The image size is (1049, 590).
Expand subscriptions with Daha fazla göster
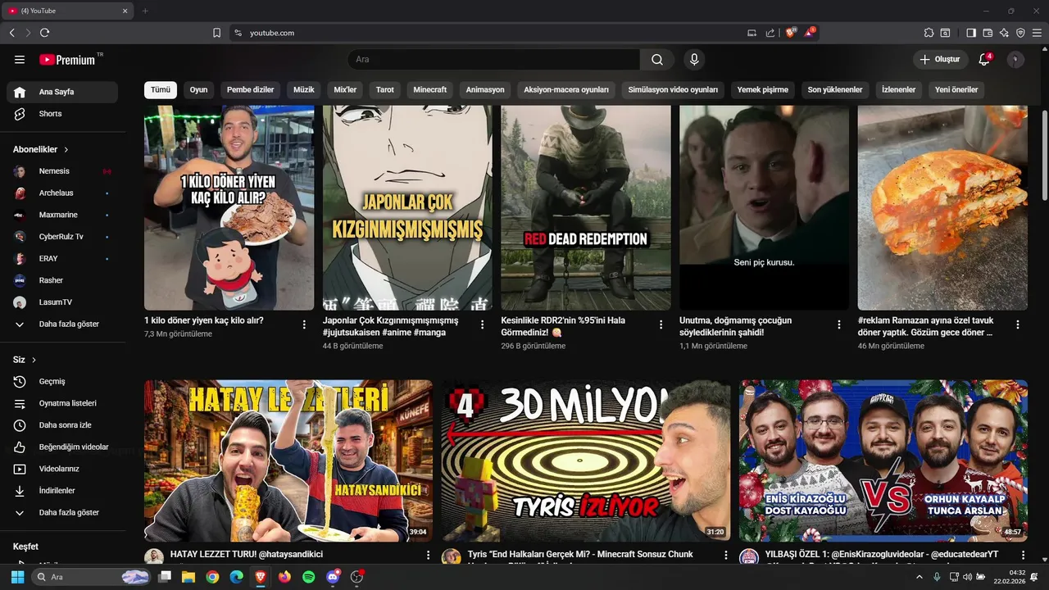click(x=62, y=324)
